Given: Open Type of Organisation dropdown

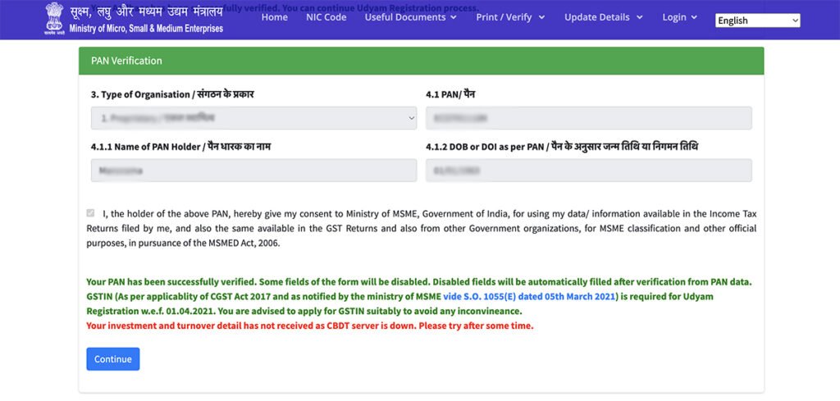Looking at the screenshot, I should pyautogui.click(x=253, y=118).
